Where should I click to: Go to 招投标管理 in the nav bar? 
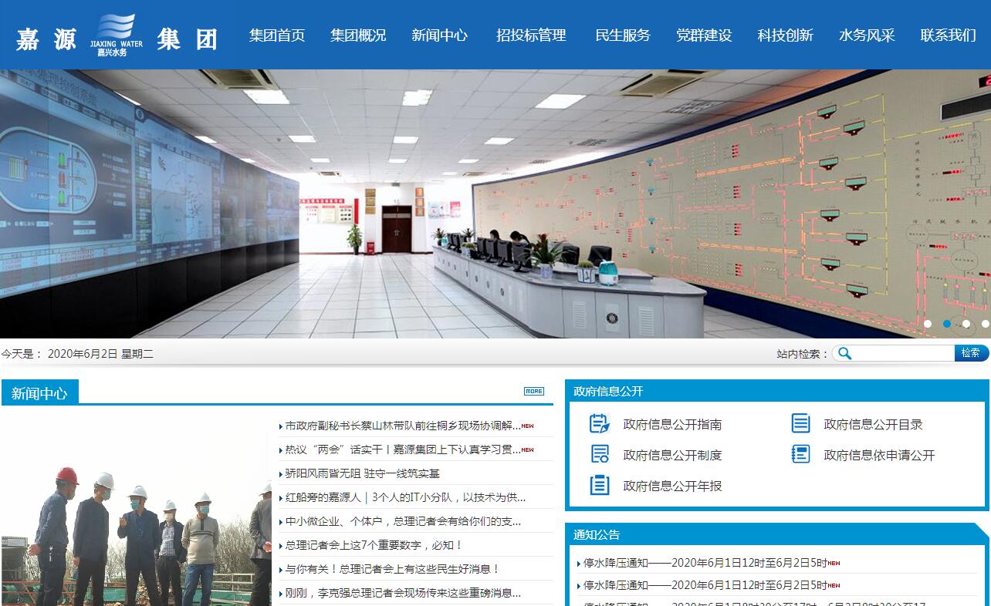531,35
